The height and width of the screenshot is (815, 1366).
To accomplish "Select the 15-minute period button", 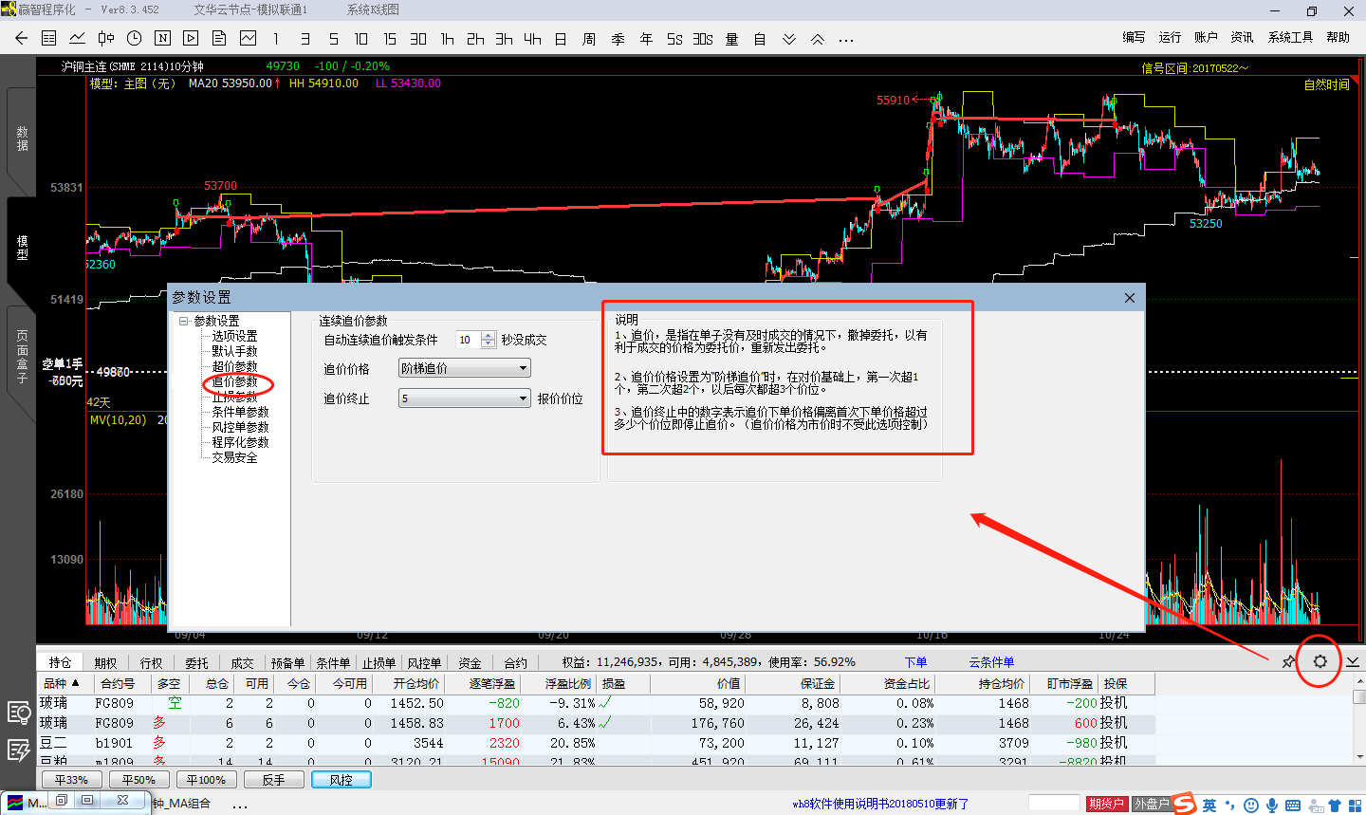I will [390, 39].
